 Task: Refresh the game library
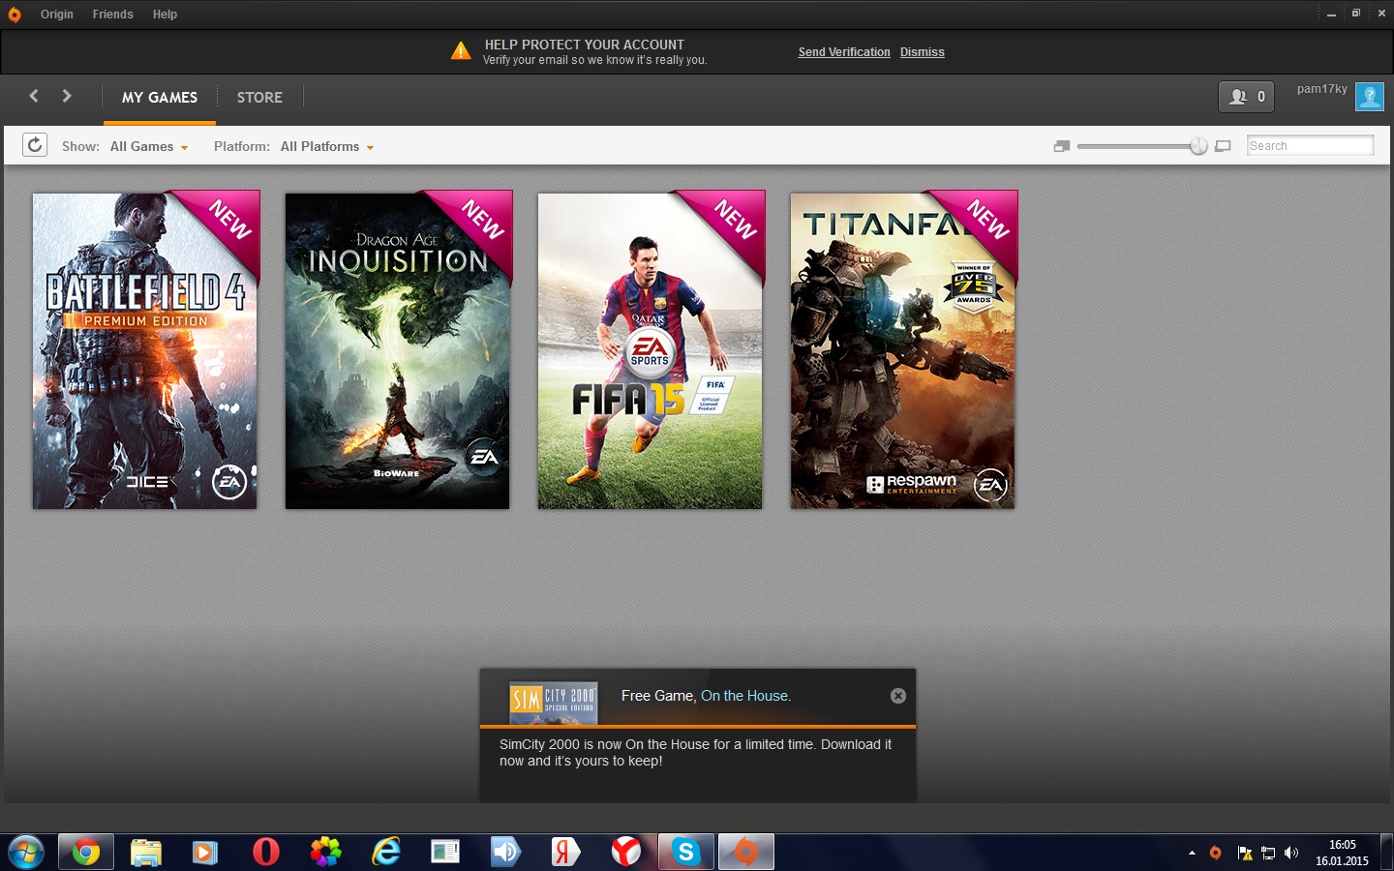coord(34,145)
